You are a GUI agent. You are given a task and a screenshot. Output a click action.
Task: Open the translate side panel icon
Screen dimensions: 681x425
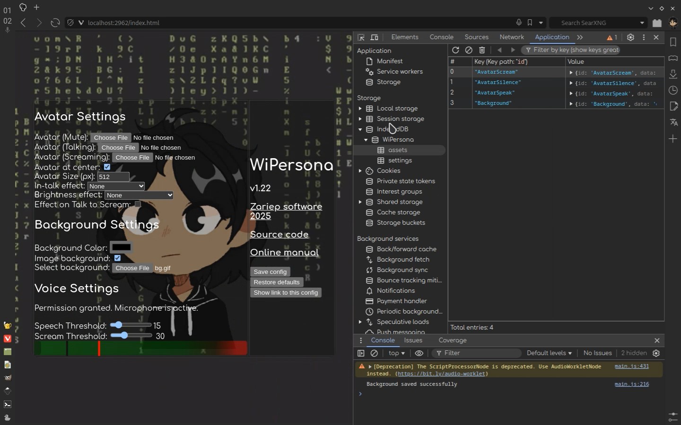(673, 122)
